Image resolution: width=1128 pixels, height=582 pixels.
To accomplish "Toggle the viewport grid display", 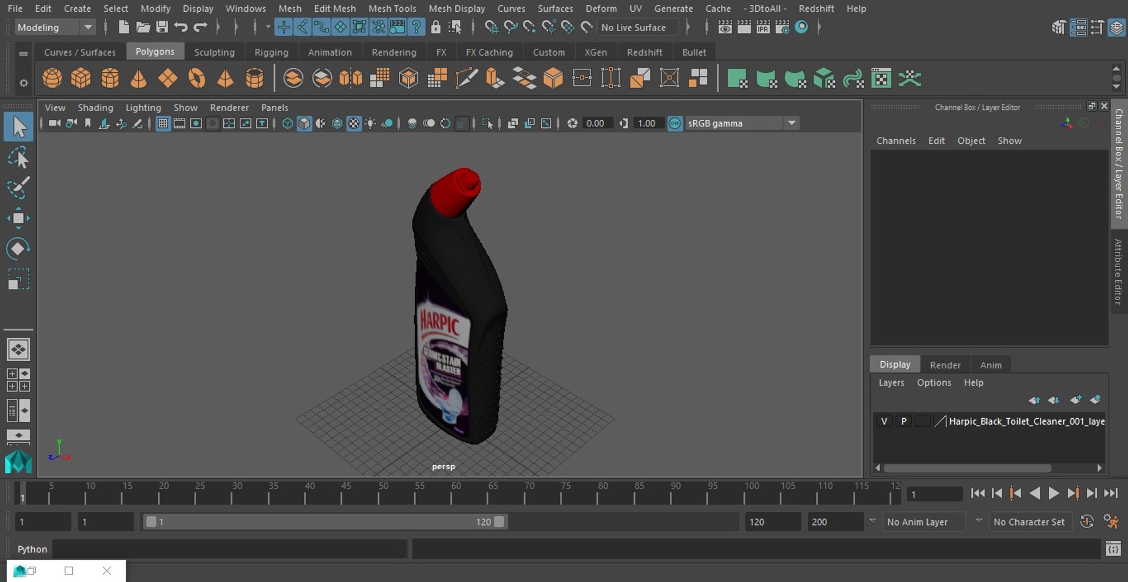I will (163, 123).
